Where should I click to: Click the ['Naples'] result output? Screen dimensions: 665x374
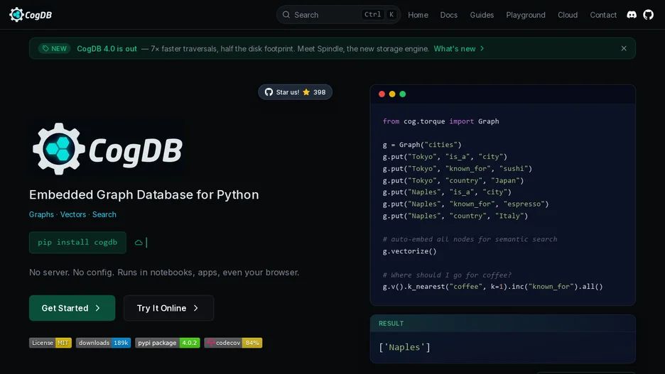pyautogui.click(x=404, y=347)
